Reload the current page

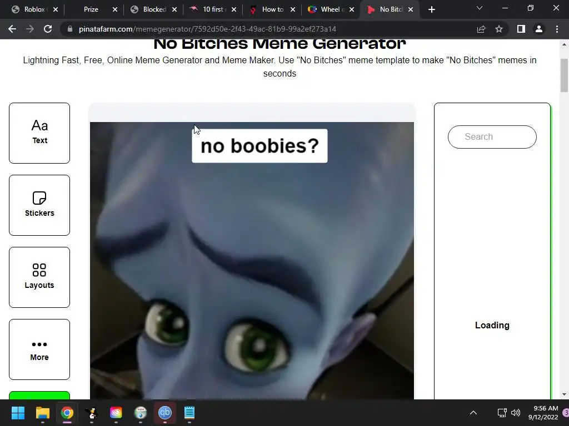(x=48, y=29)
